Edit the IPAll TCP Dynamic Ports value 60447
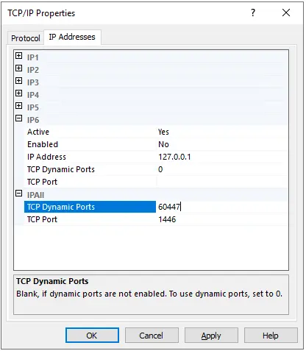This screenshot has height=351, width=306. 222,207
